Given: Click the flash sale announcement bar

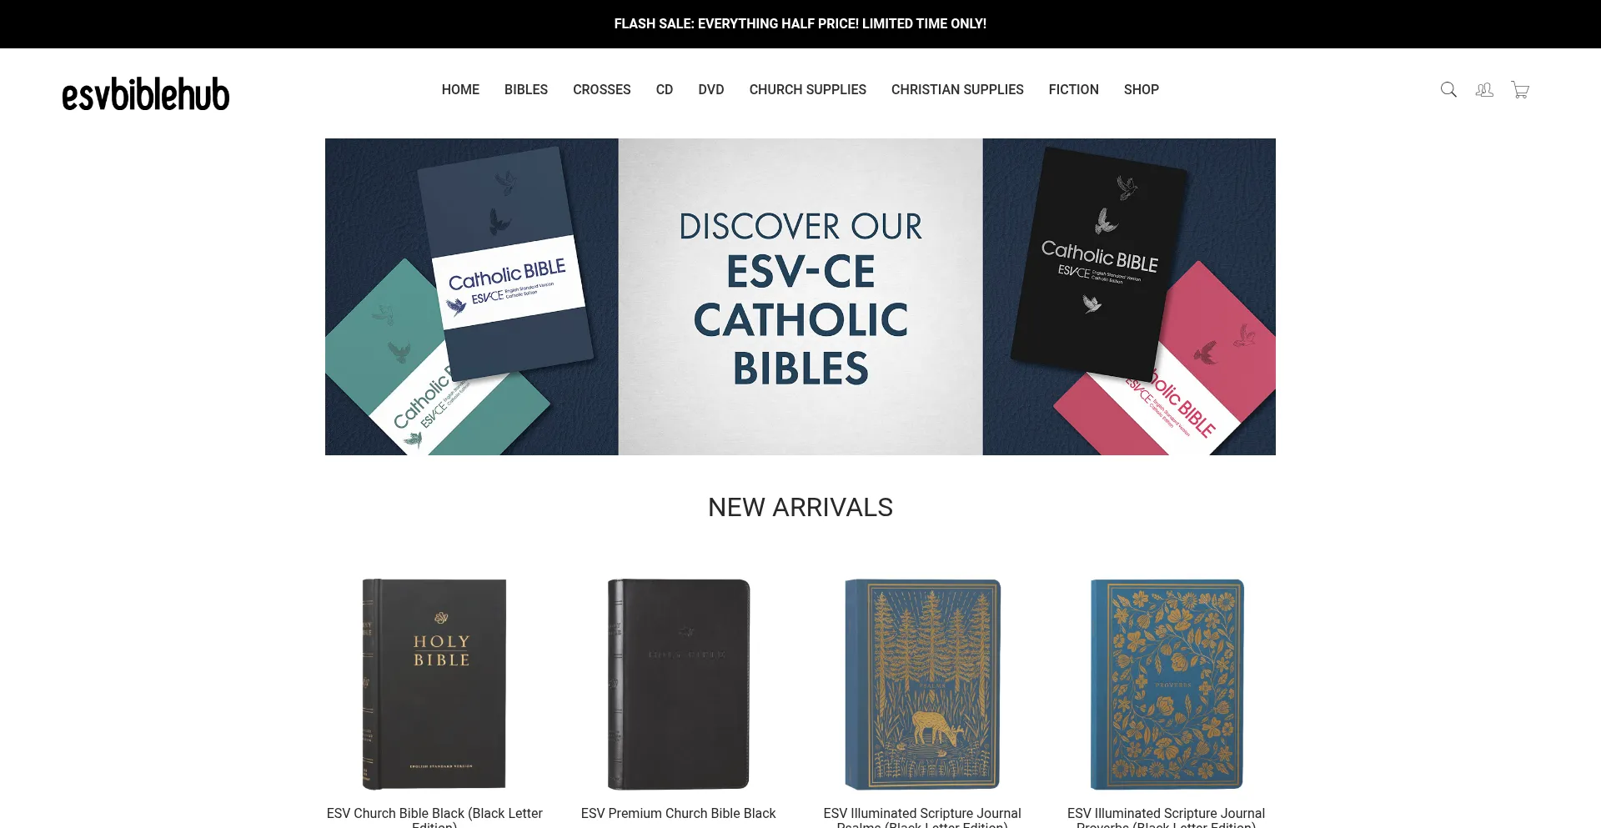Looking at the screenshot, I should click(800, 24).
